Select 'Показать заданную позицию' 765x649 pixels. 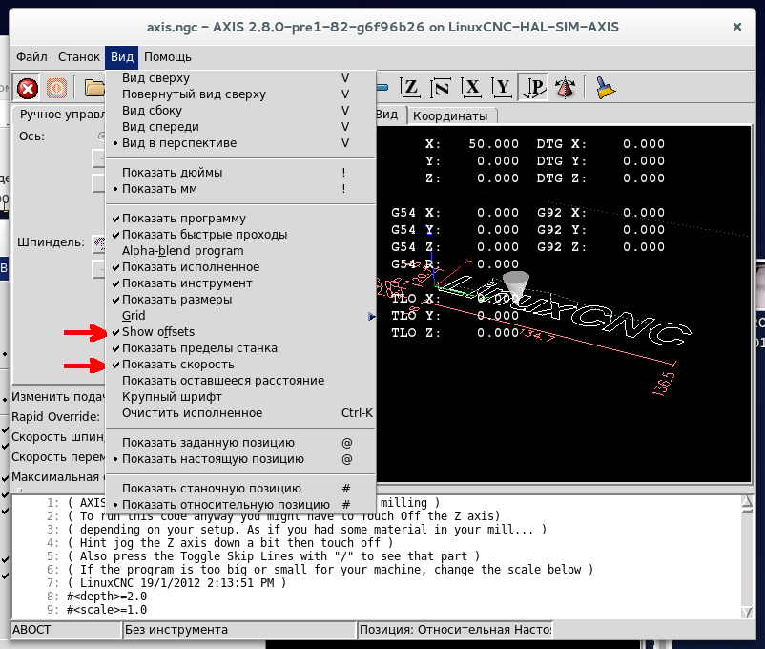240,443
